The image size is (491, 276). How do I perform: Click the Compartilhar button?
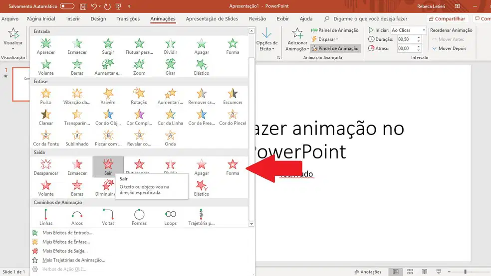point(447,19)
